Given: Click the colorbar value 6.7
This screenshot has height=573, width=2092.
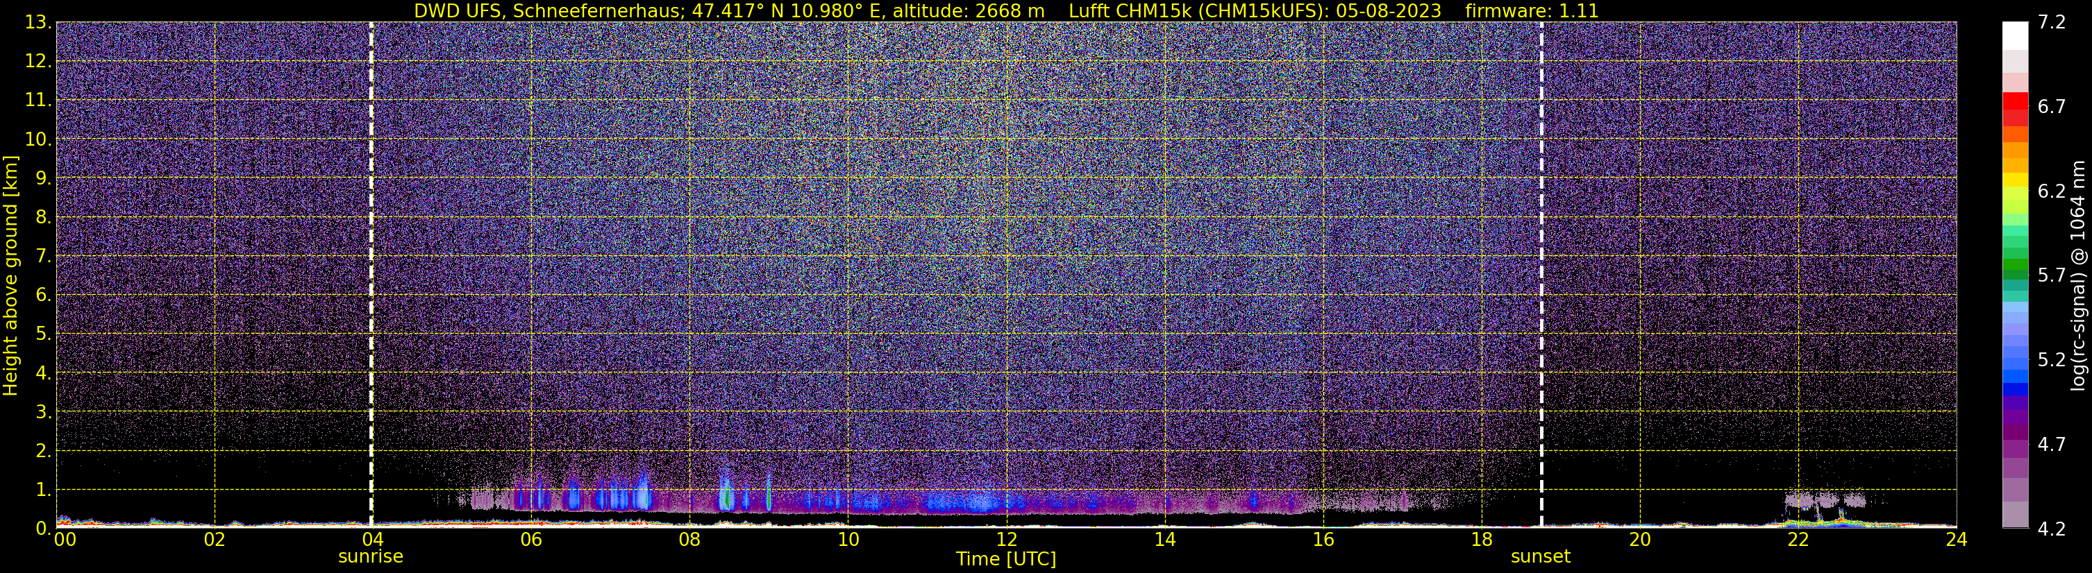Looking at the screenshot, I should (2052, 107).
